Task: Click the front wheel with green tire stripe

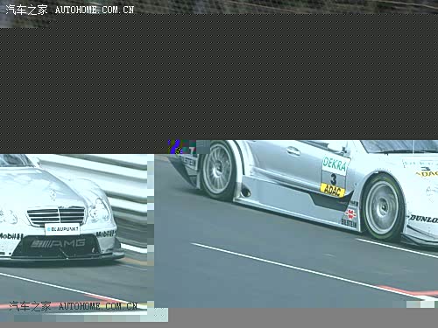Action: pos(383,206)
